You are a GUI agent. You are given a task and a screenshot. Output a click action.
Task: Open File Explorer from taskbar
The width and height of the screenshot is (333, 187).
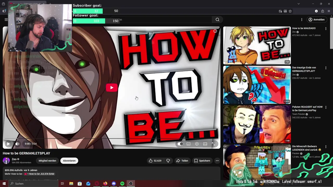pyautogui.click(x=71, y=184)
